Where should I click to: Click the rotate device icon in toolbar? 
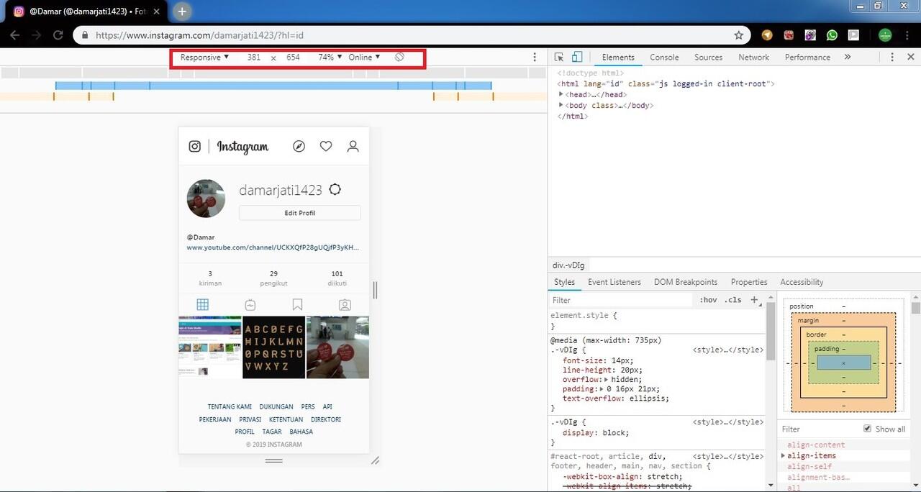point(399,57)
